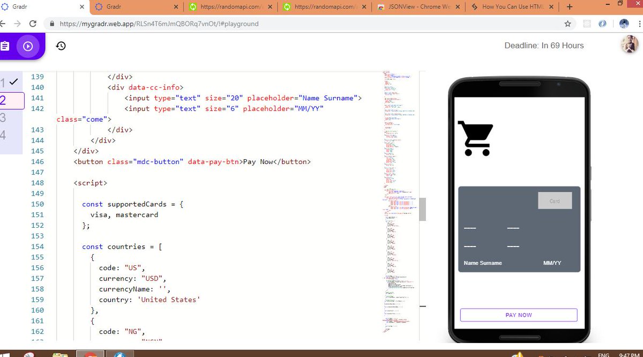Reload the mygradr page

click(33, 24)
